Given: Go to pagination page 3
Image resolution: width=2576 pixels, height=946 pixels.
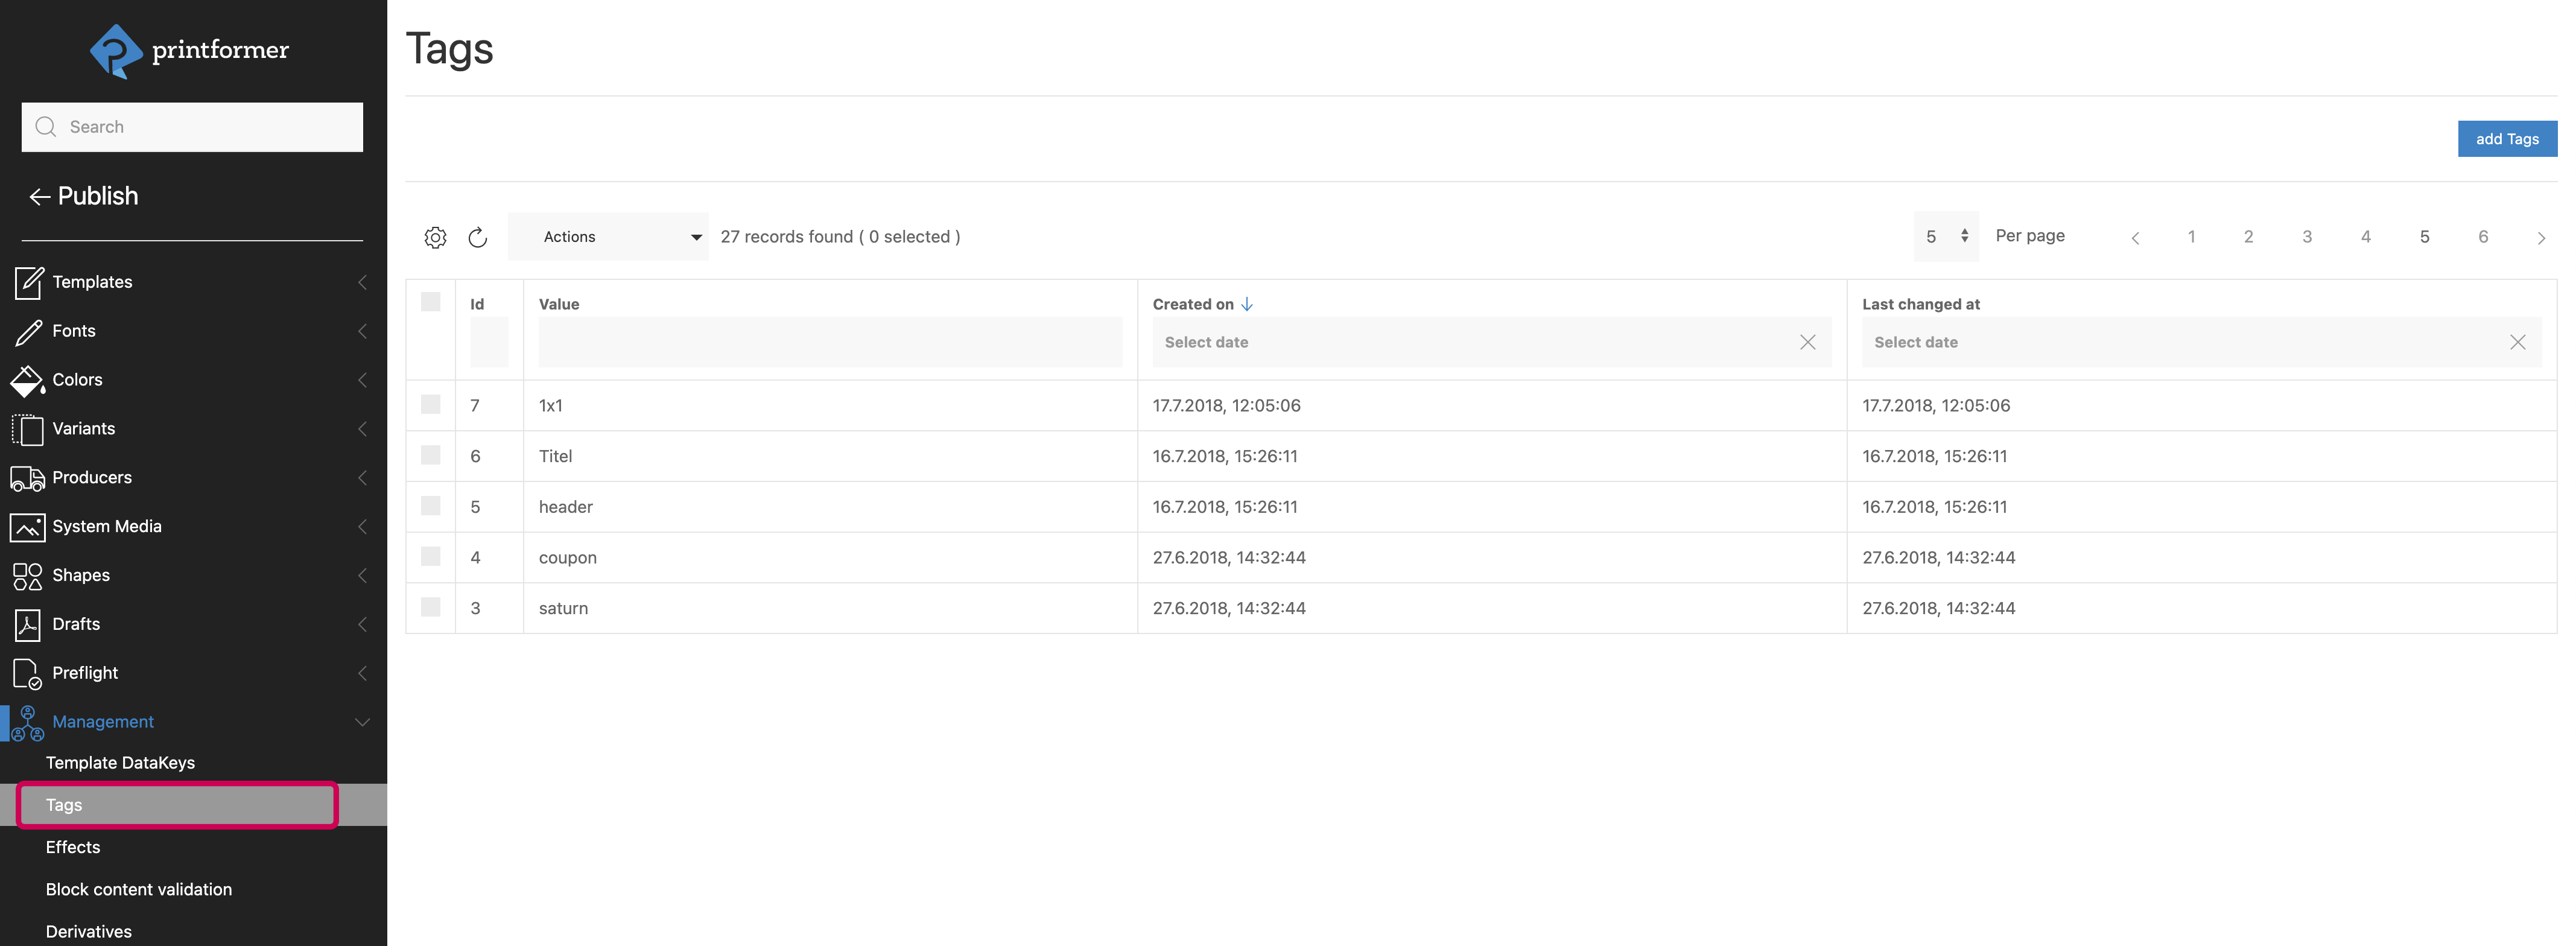Looking at the screenshot, I should [x=2307, y=237].
